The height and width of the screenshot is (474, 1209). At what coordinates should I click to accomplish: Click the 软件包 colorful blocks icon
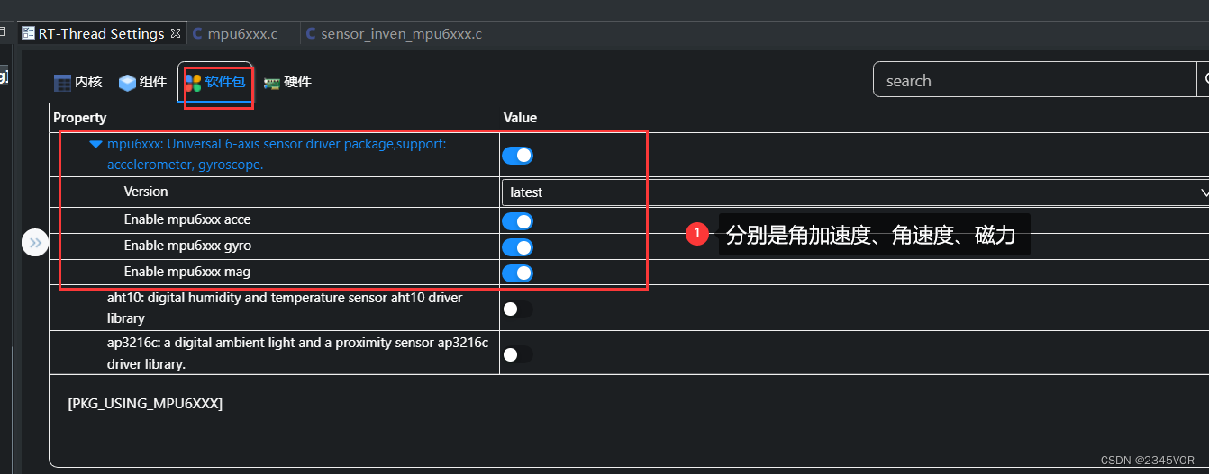(193, 83)
